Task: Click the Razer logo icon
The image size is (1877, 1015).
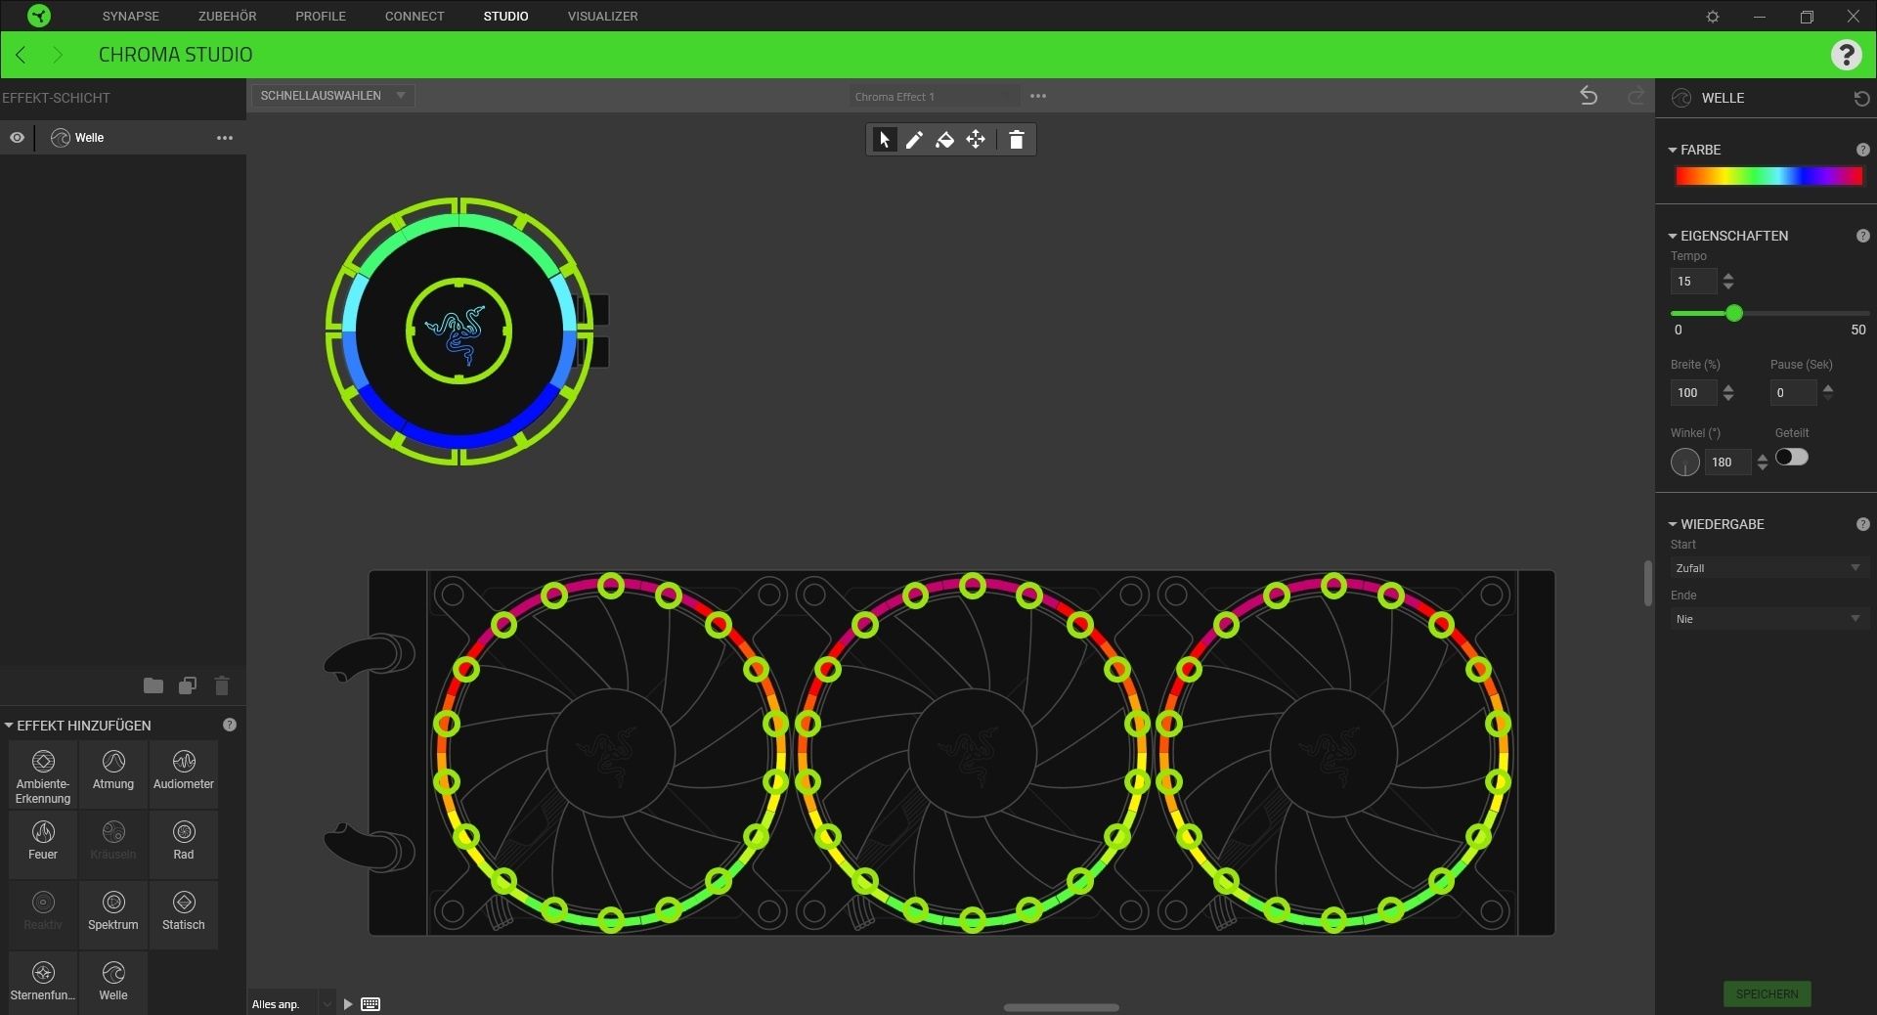Action: pyautogui.click(x=39, y=16)
